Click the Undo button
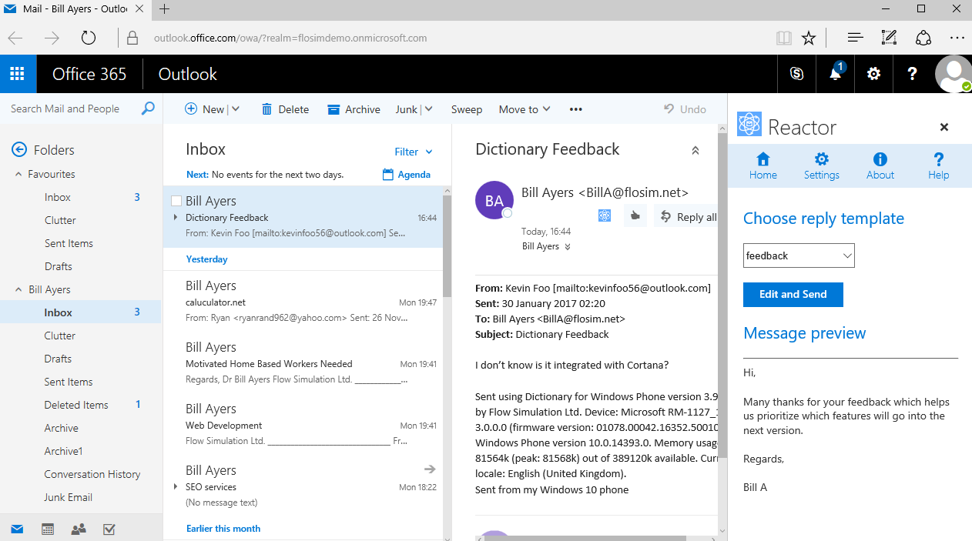Viewport: 972px width, 541px height. pyautogui.click(x=685, y=109)
